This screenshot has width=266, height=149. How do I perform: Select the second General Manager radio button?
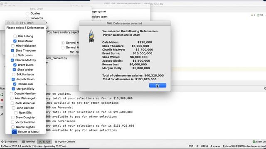(x=63, y=48)
